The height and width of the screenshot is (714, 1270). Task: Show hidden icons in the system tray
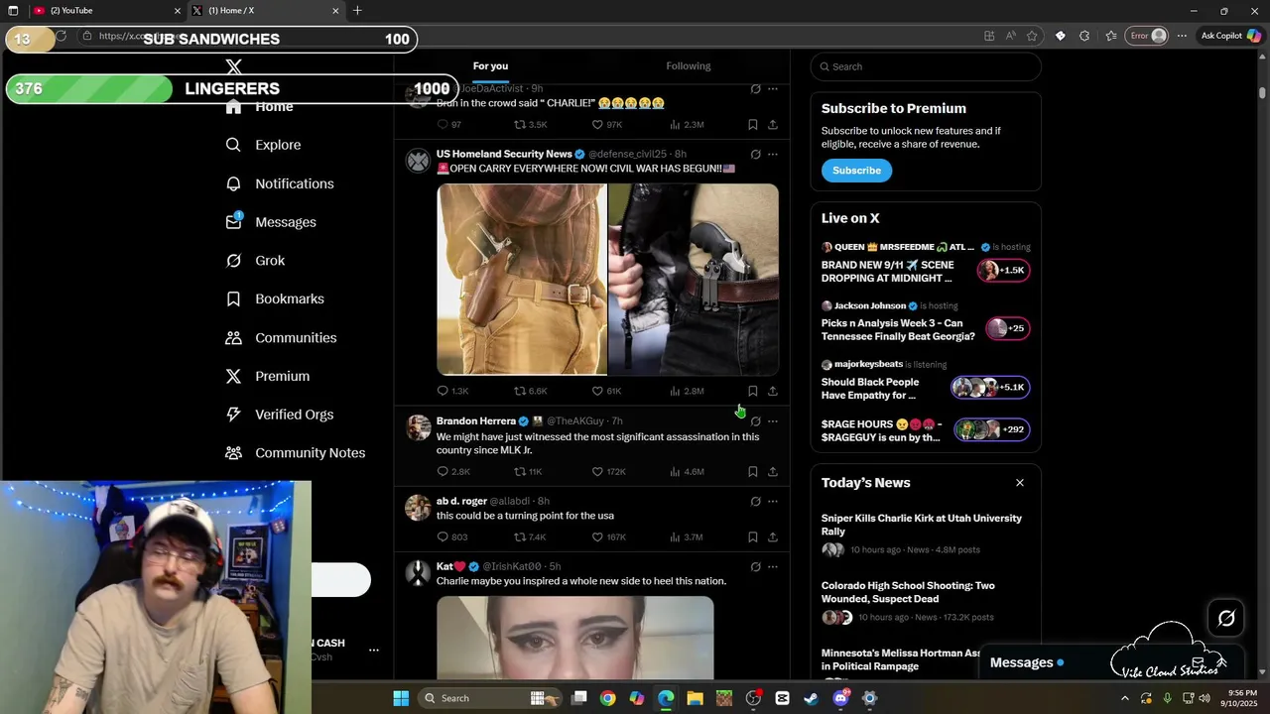[1124, 698]
